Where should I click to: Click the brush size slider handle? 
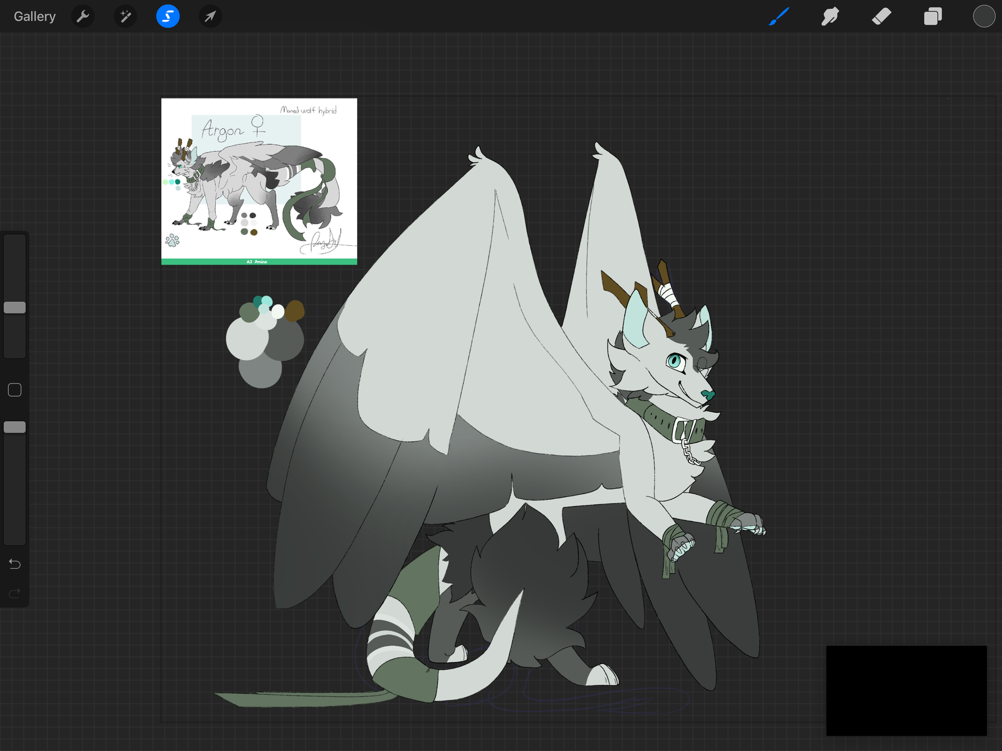[x=15, y=307]
